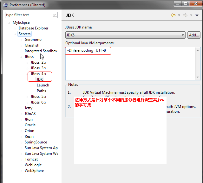Viewport: 203px width, 183px height.
Task: Click the forward navigation arrow icon
Action: (x=185, y=15)
